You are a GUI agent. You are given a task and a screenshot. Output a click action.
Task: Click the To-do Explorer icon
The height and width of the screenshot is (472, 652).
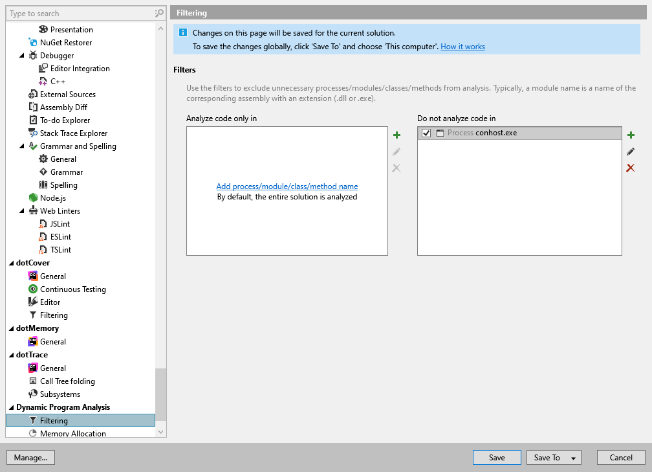click(33, 120)
